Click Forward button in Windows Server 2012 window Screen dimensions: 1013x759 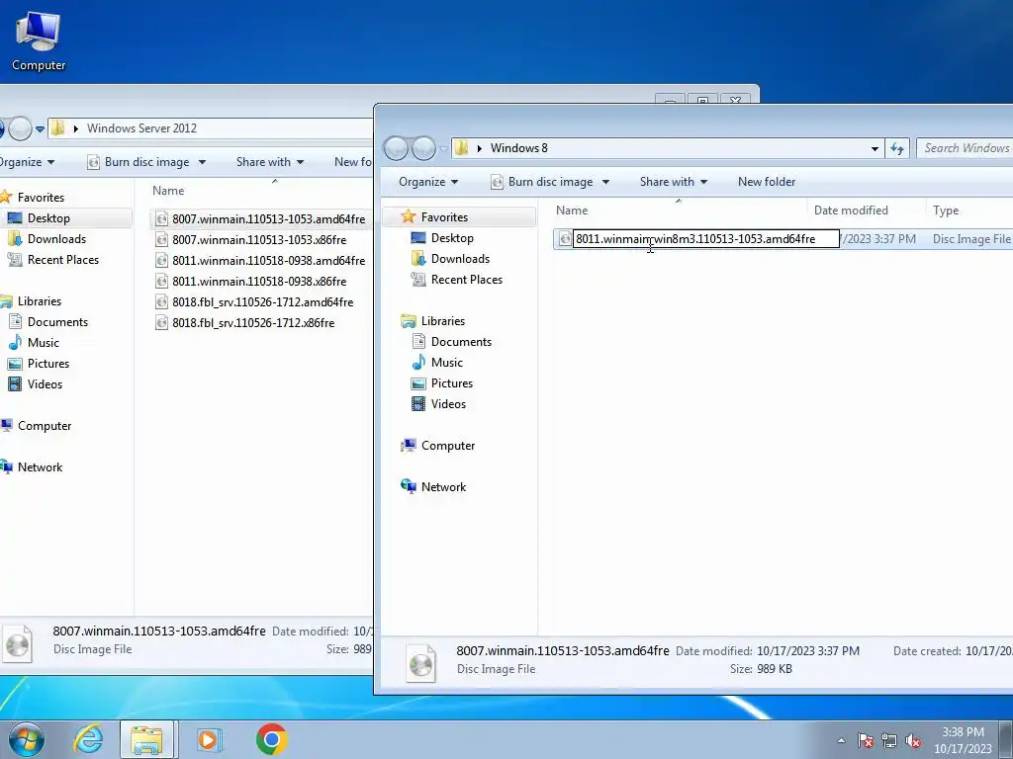pos(20,128)
